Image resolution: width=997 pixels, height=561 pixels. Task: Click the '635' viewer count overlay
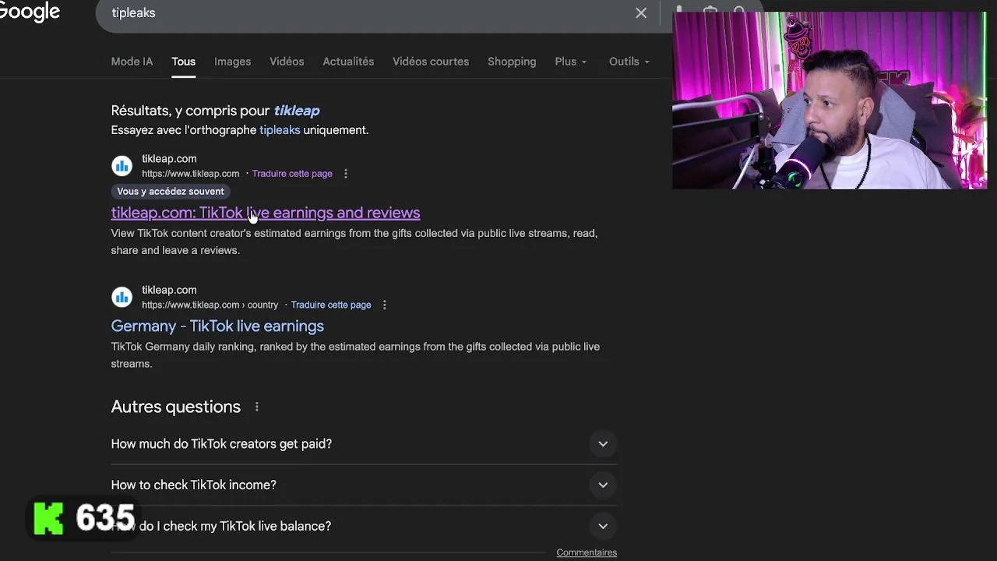pos(105,518)
